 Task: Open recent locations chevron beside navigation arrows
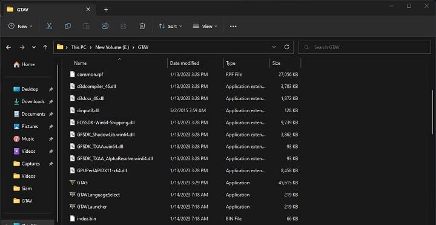point(34,47)
